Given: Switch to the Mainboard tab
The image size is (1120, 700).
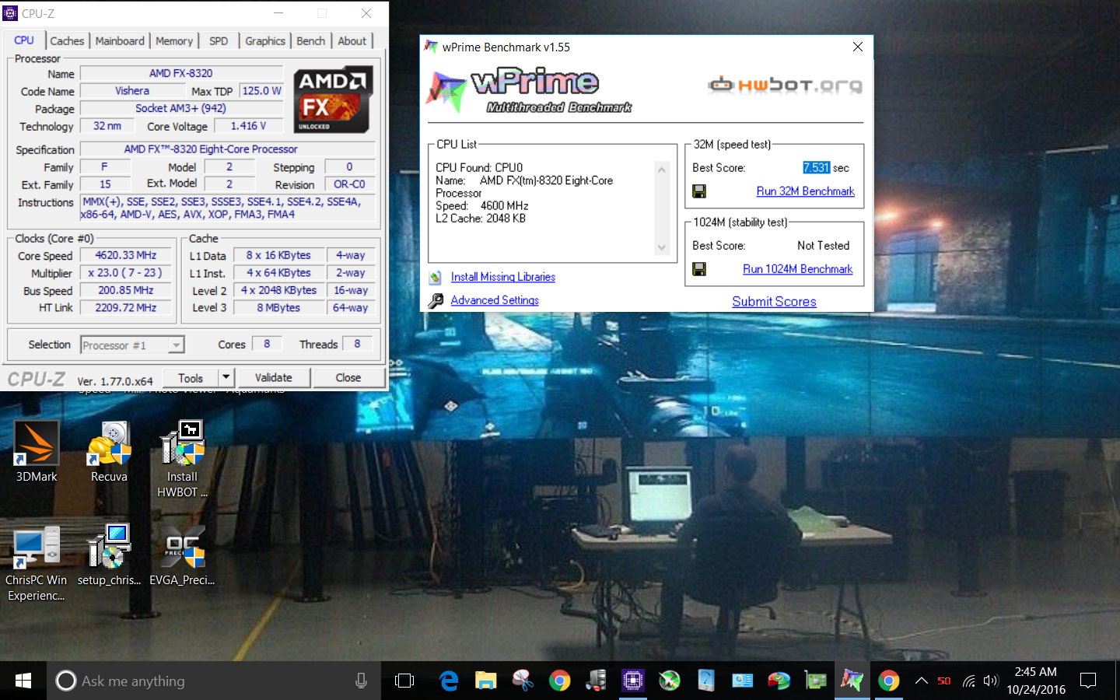Looking at the screenshot, I should tap(120, 41).
